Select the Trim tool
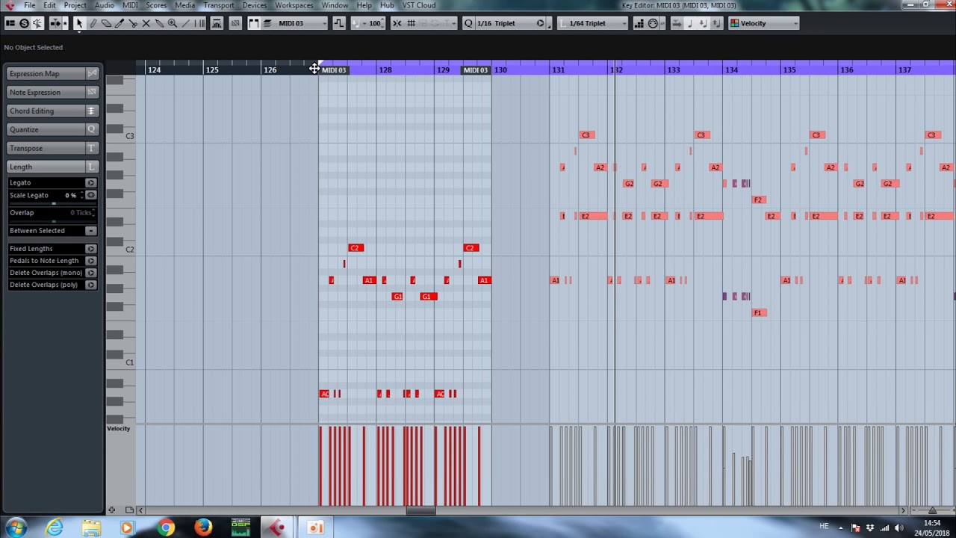The width and height of the screenshot is (956, 538). tap(119, 23)
